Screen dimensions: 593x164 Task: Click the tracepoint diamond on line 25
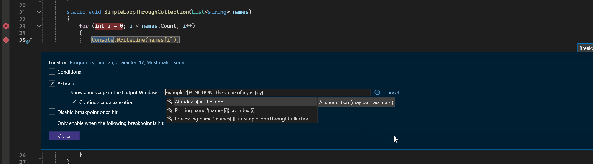(x=6, y=40)
